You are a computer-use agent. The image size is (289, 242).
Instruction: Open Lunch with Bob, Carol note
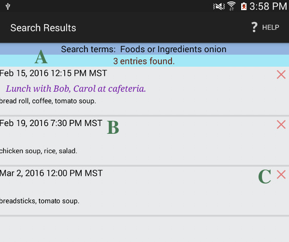76,89
